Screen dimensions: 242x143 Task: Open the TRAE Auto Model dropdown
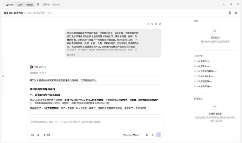(132, 135)
